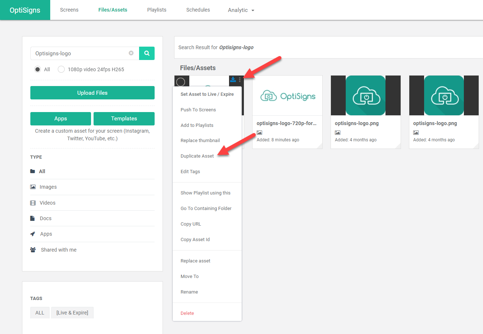Open the Templates button
The height and width of the screenshot is (334, 483).
(x=124, y=119)
